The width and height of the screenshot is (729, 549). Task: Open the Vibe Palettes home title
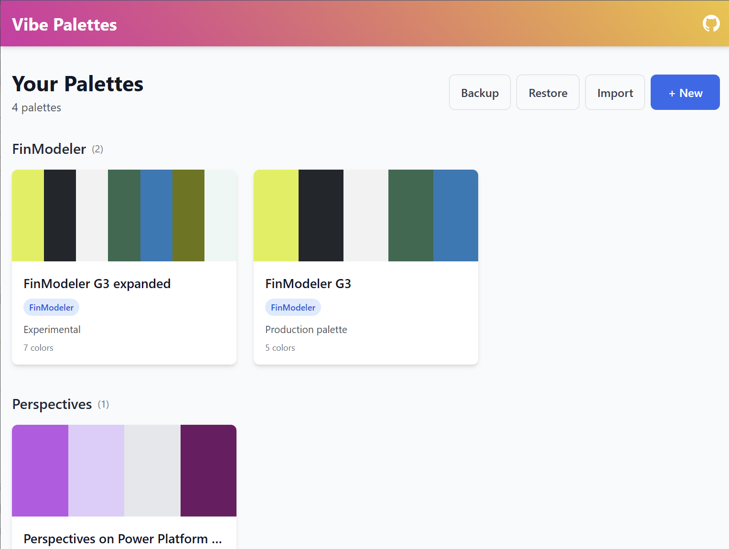pos(64,24)
